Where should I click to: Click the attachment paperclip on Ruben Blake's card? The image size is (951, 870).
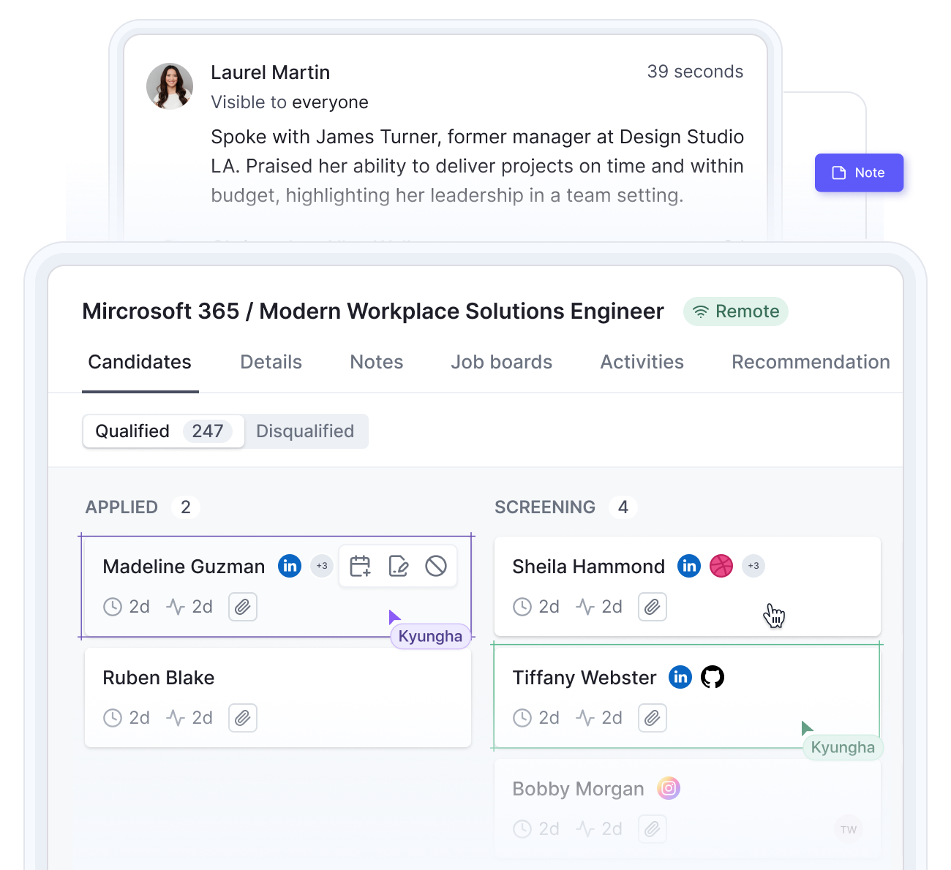click(243, 718)
